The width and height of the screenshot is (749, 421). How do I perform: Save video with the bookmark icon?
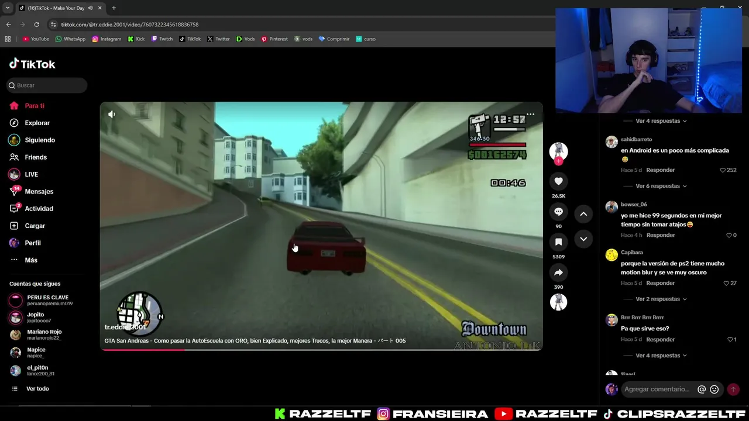pyautogui.click(x=558, y=242)
